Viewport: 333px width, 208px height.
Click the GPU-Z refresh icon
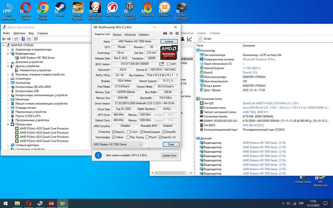click(x=171, y=33)
